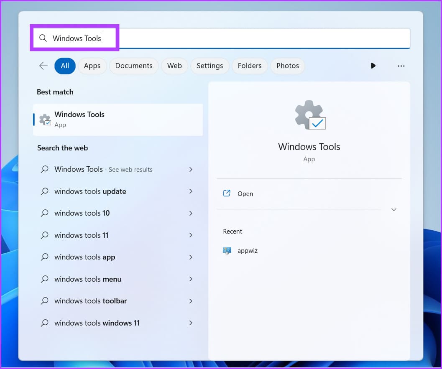Switch to the Folders filter tab
This screenshot has height=369, width=442.
(x=250, y=66)
